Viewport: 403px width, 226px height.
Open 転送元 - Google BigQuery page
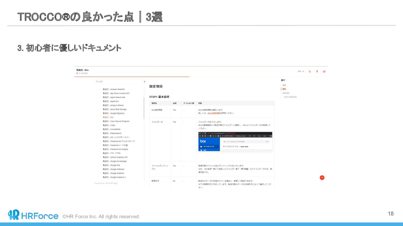pos(114,113)
